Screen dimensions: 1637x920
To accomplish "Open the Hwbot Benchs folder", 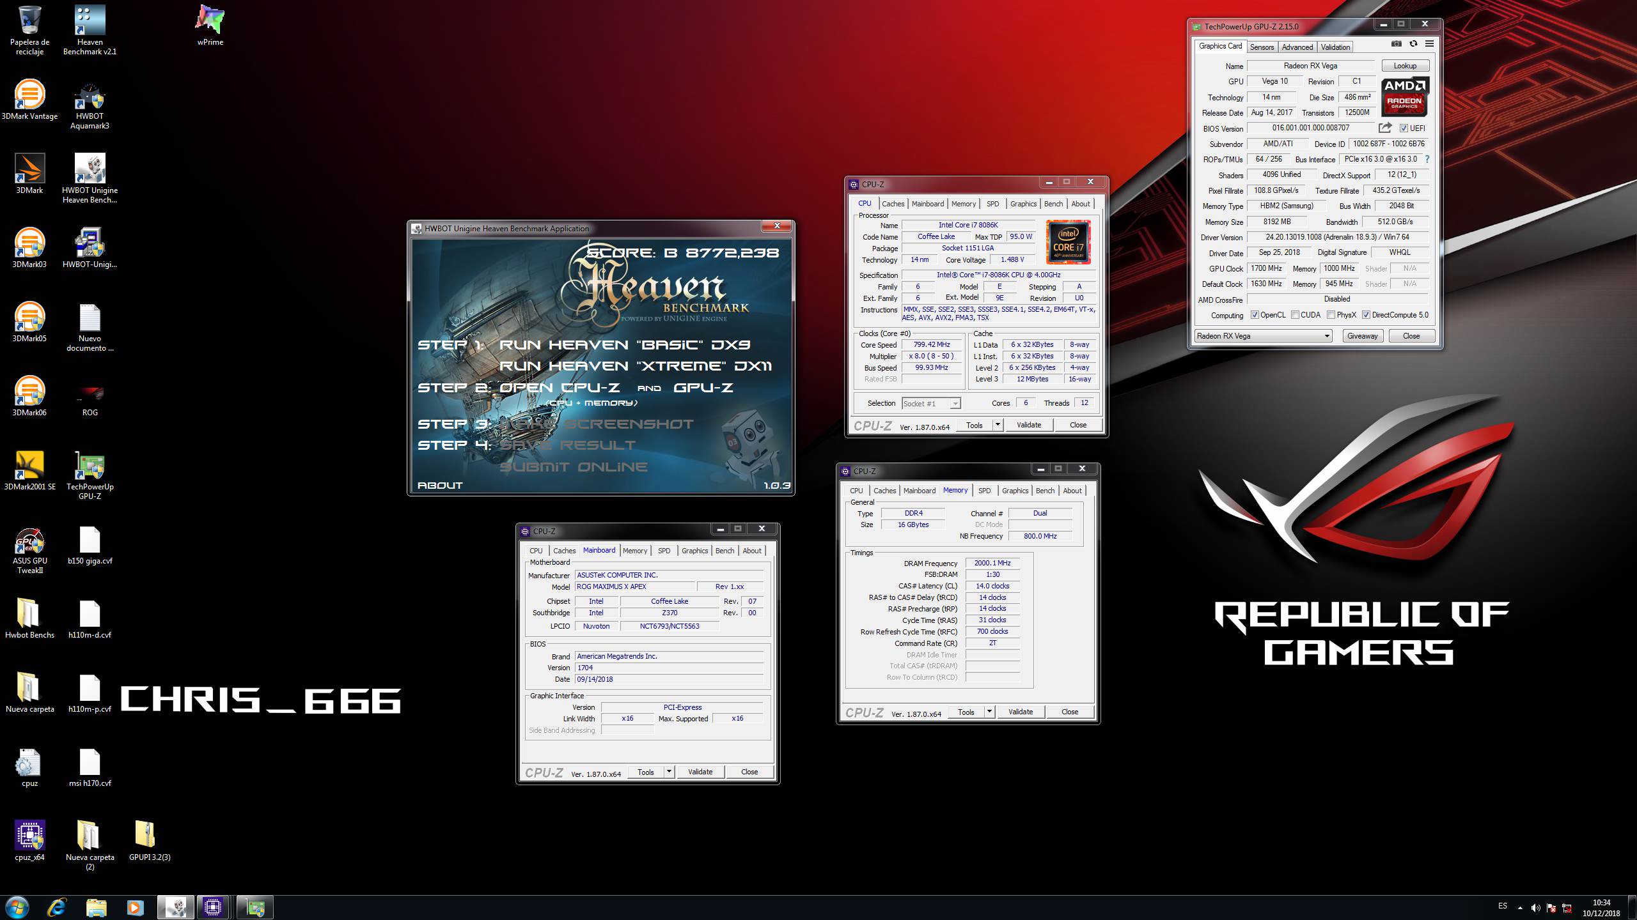I will tap(29, 618).
